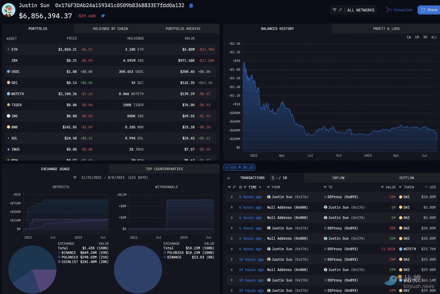Go to the next transactions page arrow
Image resolution: width=440 pixels, height=294 pixels.
point(277,178)
